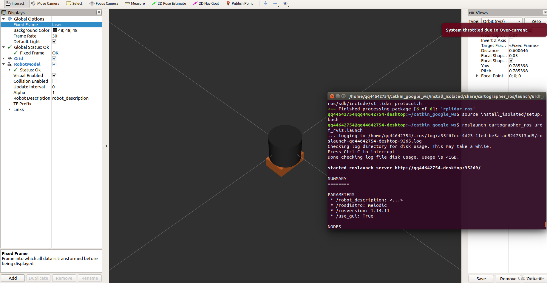The height and width of the screenshot is (283, 547).
Task: Click the Duplicate display button
Action: [38, 278]
